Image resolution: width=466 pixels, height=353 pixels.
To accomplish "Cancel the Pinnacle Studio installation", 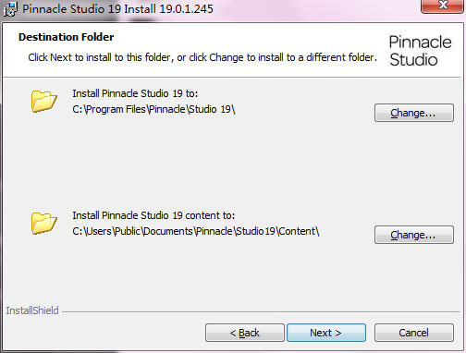I will pyautogui.click(x=414, y=333).
